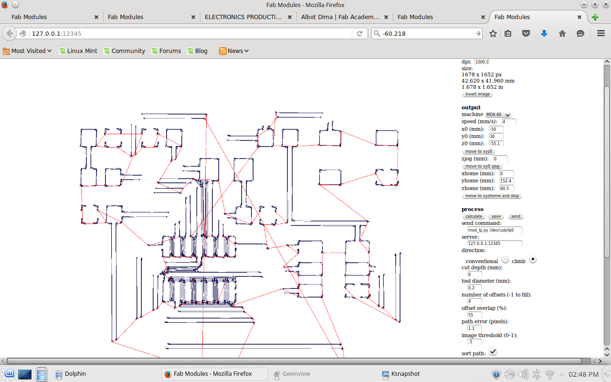This screenshot has width=611, height=382.
Task: Open the News bookmark dropdown
Action: 234,51
